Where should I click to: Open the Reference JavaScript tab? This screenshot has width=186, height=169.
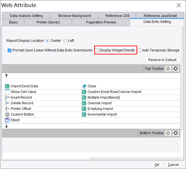pyautogui.click(x=160, y=16)
